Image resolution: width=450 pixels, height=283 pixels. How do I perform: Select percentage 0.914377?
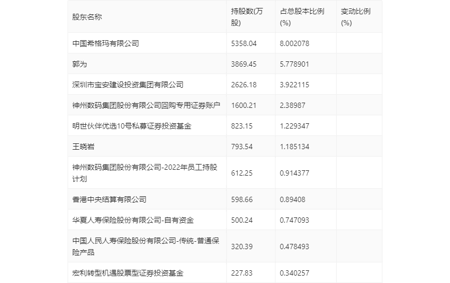pyautogui.click(x=294, y=173)
